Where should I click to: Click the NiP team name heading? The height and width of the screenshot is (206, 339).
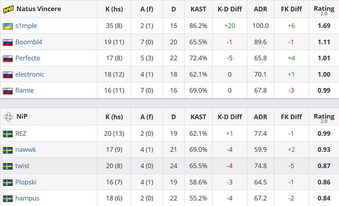(22, 116)
